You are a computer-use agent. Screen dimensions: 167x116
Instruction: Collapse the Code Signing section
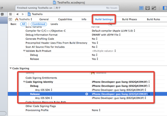[11, 68]
